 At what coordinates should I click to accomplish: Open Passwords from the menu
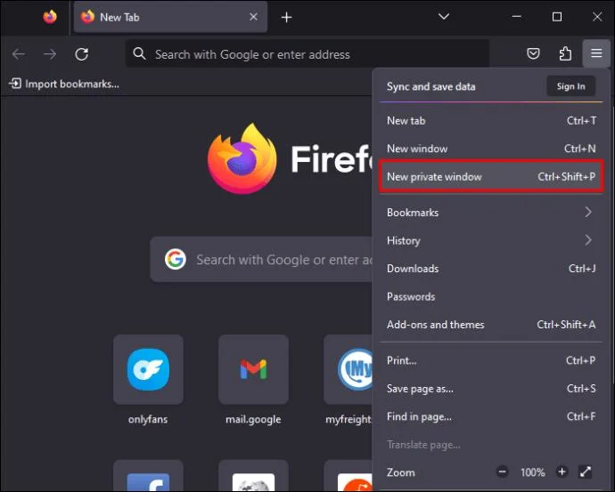tap(491, 296)
